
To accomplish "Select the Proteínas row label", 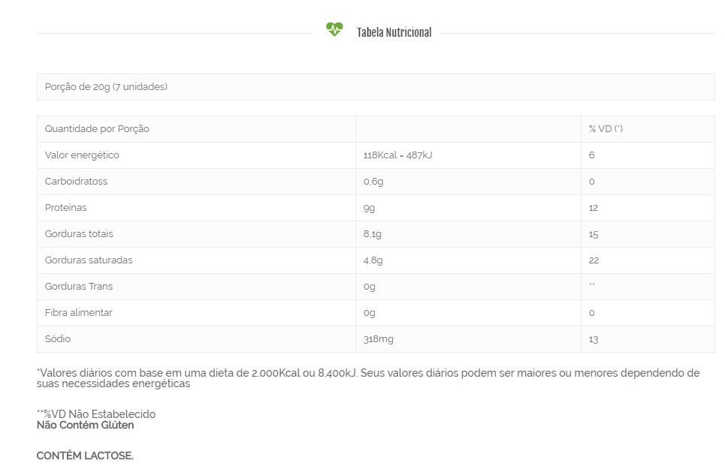I will pos(65,208).
